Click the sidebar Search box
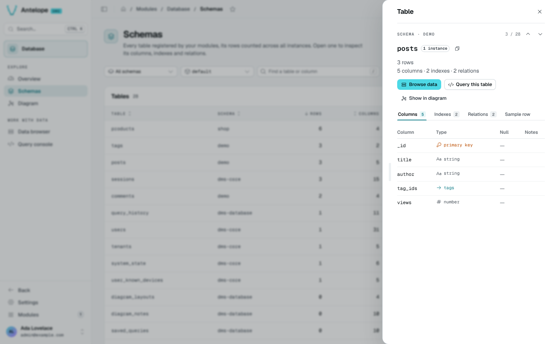551x344 pixels. point(46,29)
